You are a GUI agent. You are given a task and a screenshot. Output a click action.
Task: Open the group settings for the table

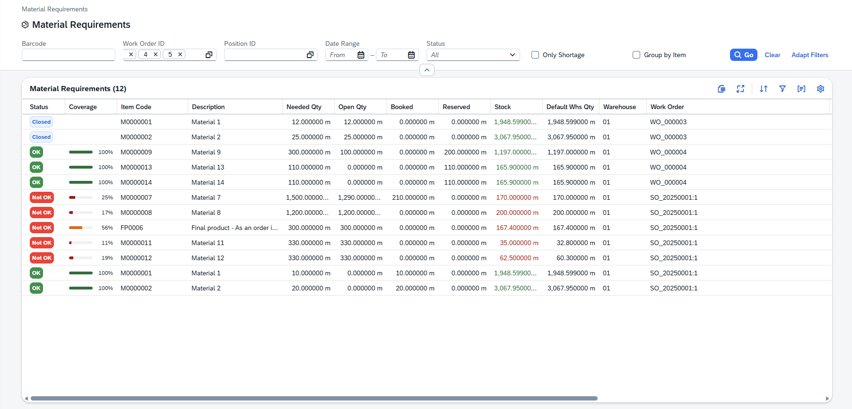(x=801, y=89)
